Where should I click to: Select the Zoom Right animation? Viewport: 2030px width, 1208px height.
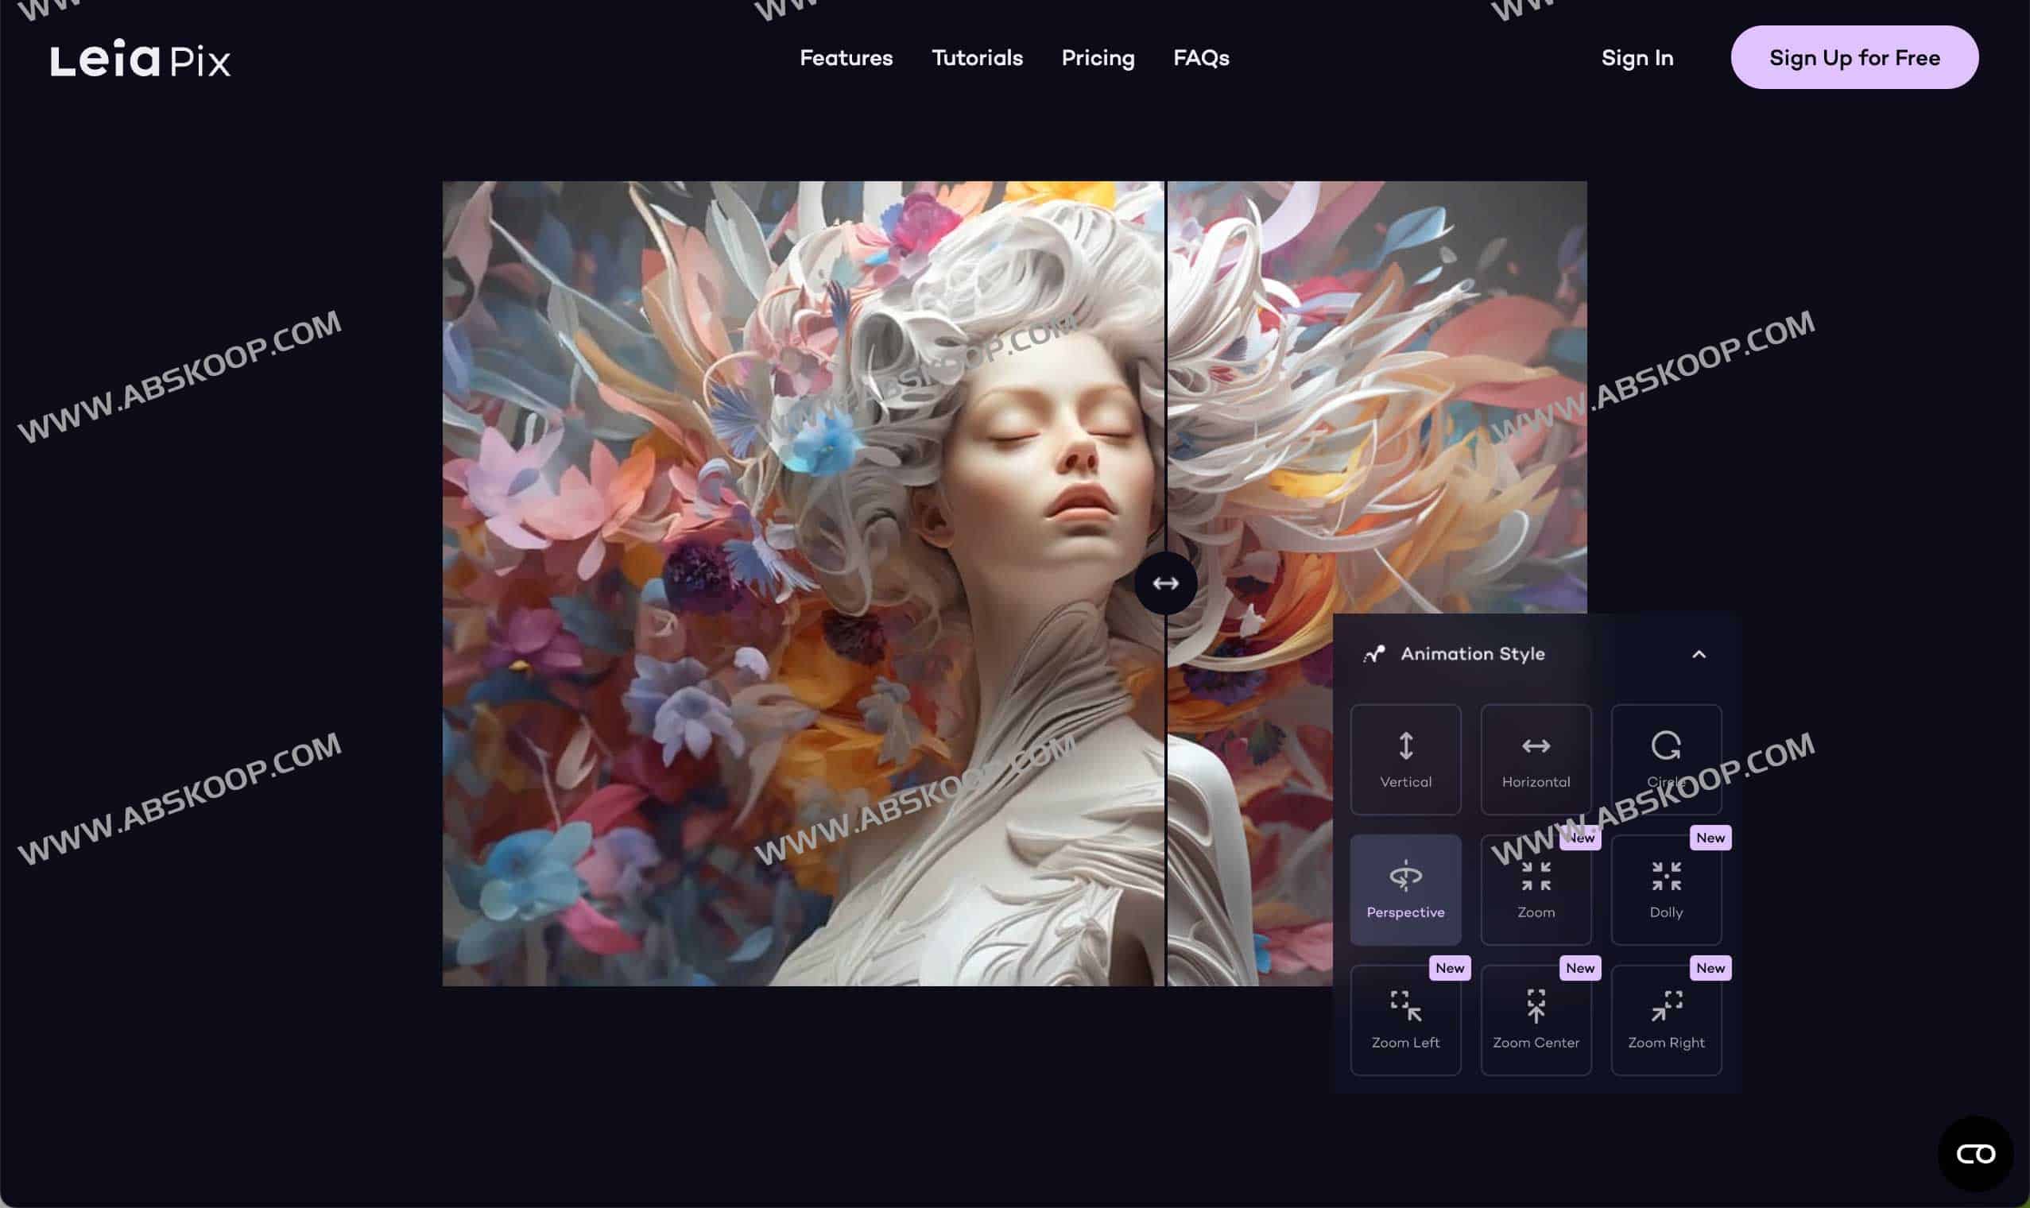tap(1665, 1019)
